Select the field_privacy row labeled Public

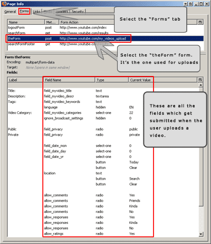pos(103,129)
